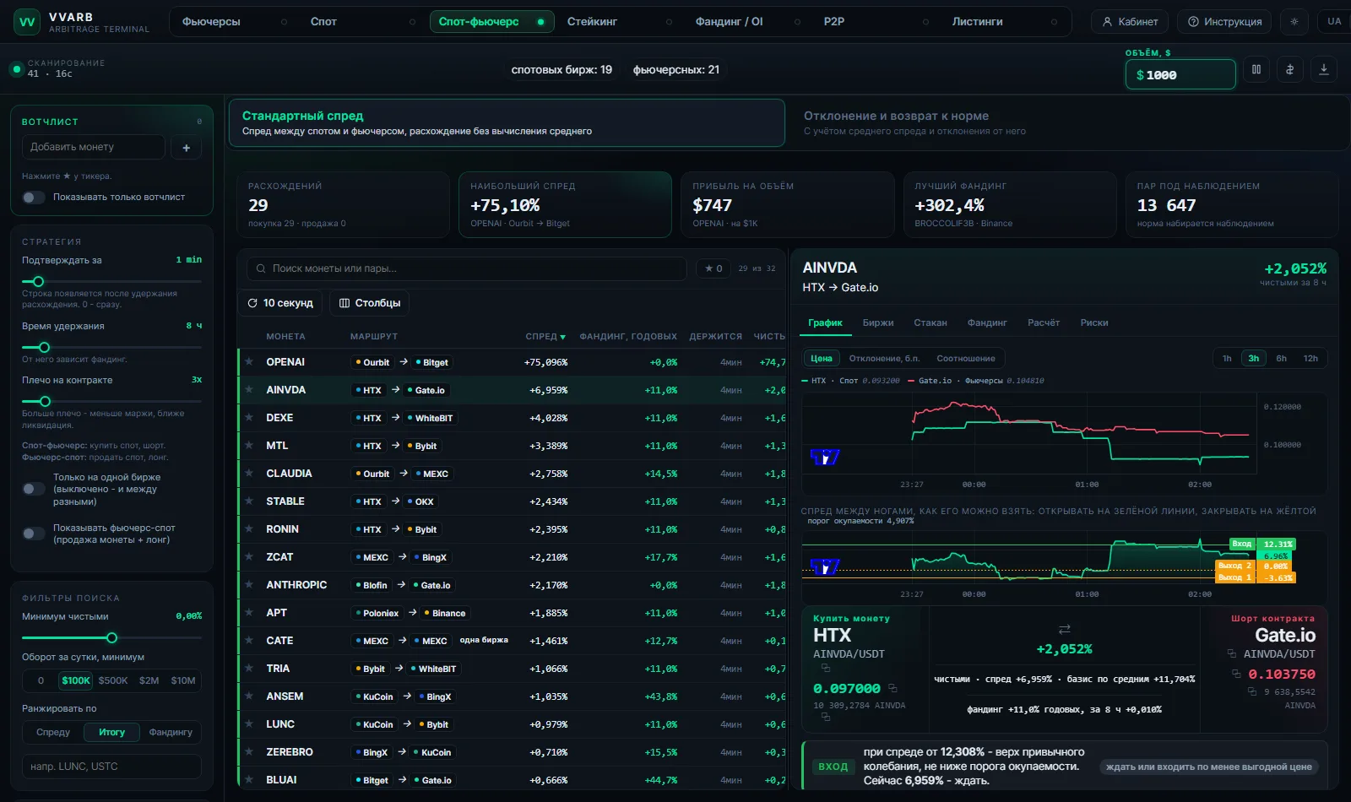The image size is (1351, 802).
Task: Copy the Gate.io short price 0.103750
Action: click(x=1237, y=674)
